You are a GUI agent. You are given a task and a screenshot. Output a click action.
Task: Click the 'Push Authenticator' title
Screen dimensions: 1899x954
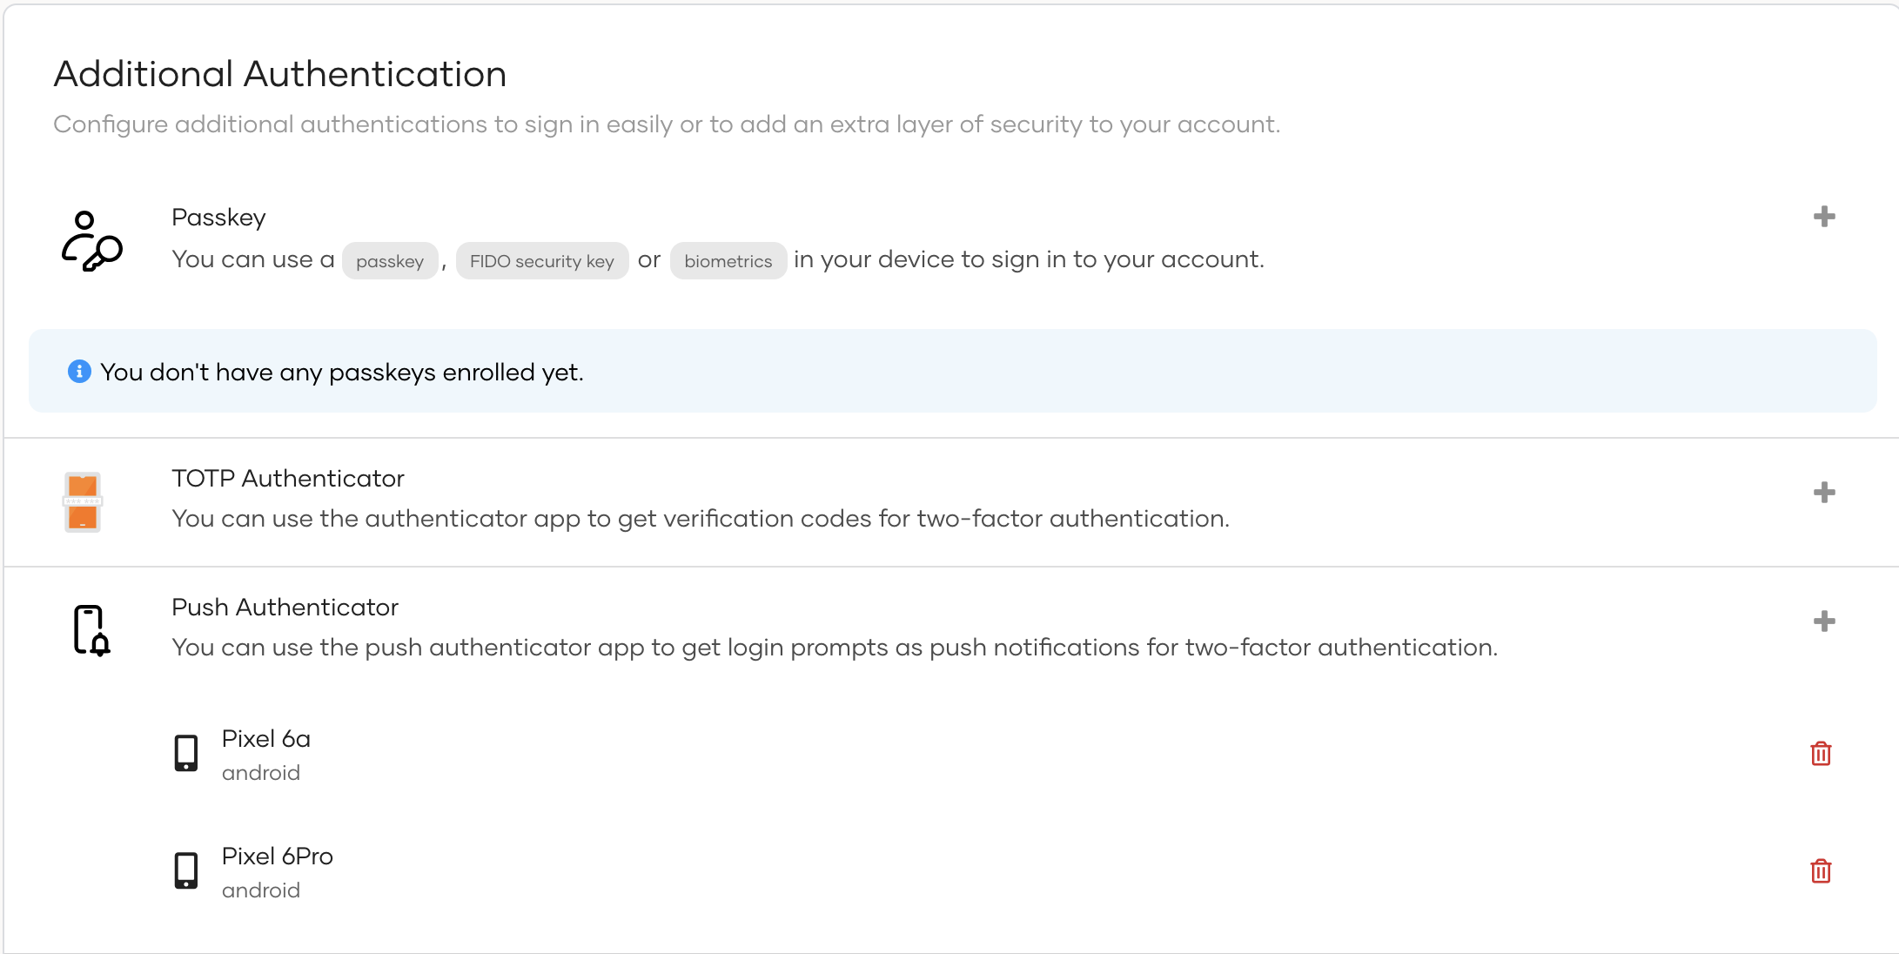point(285,608)
